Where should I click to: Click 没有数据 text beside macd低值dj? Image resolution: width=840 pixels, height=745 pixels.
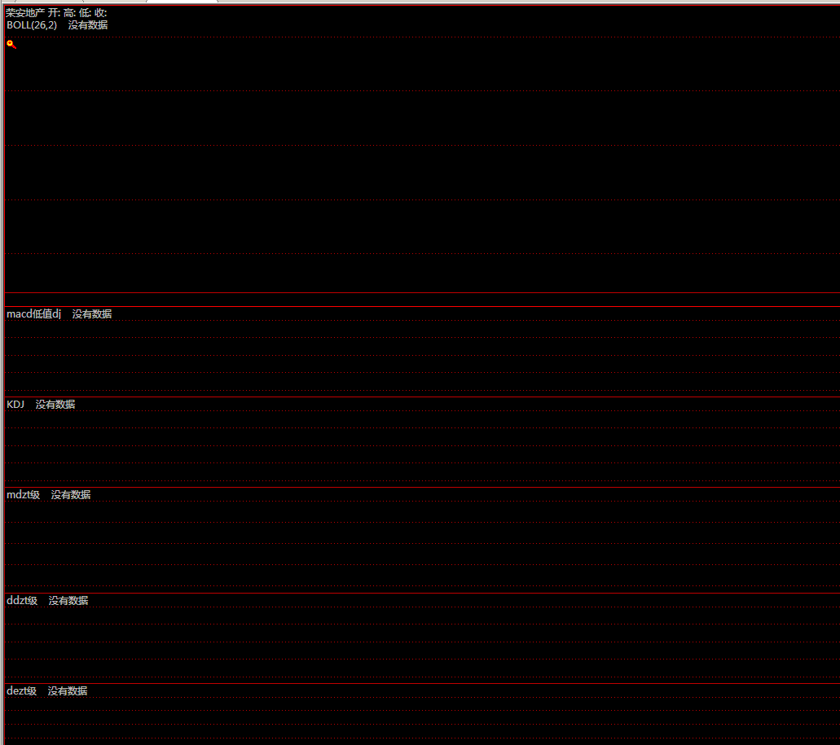tap(92, 314)
